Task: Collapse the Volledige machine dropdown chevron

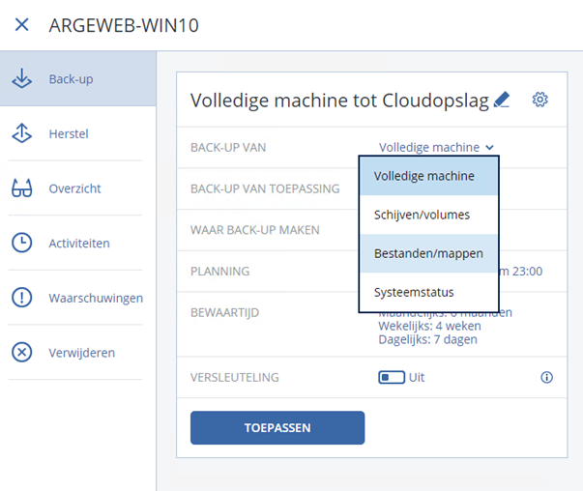Action: pyautogui.click(x=489, y=148)
